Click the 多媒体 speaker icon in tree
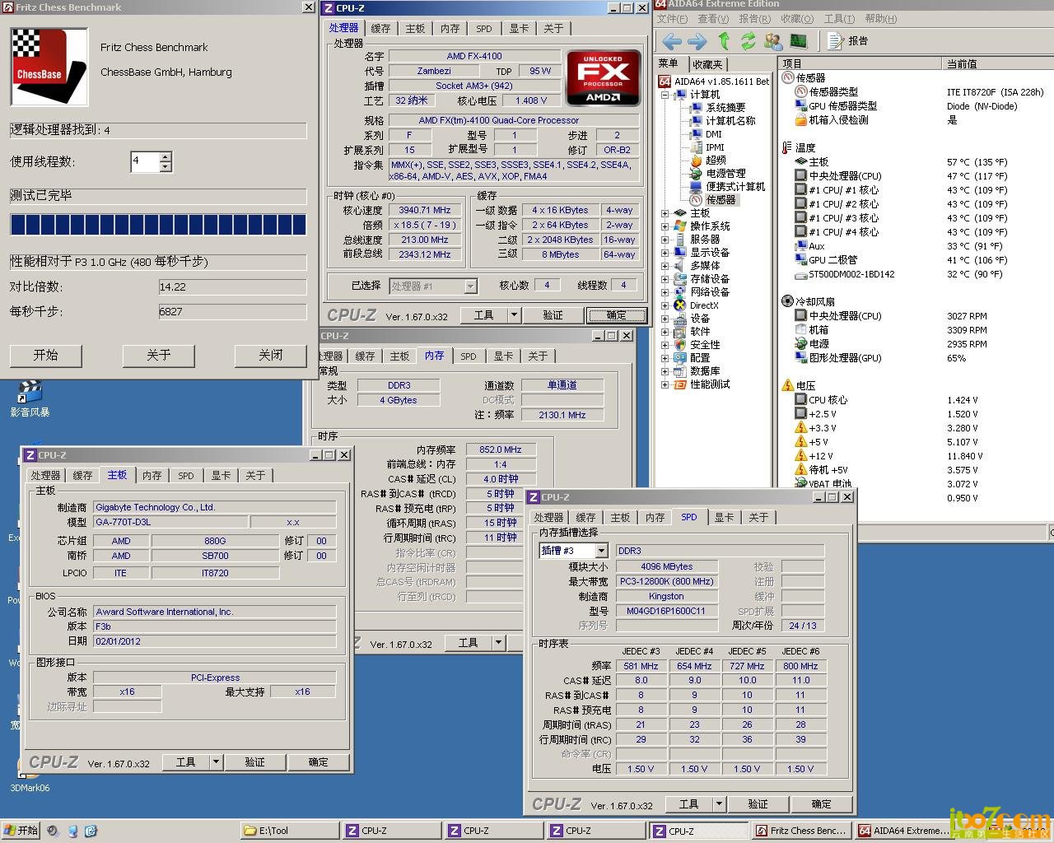This screenshot has height=843, width=1054. [x=680, y=265]
